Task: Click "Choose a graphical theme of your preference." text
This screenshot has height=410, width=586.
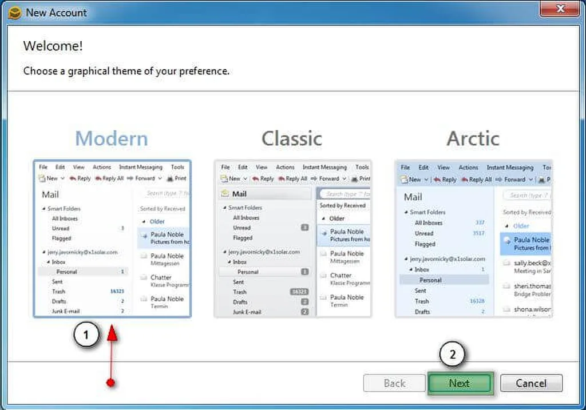Action: click(x=126, y=71)
